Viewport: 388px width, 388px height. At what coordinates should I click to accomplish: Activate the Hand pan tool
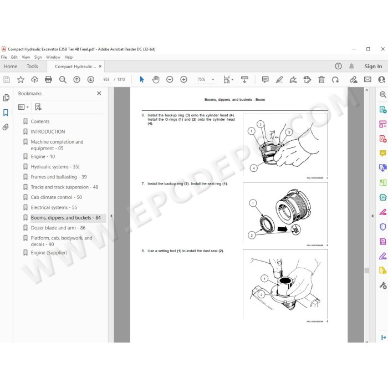click(x=156, y=79)
